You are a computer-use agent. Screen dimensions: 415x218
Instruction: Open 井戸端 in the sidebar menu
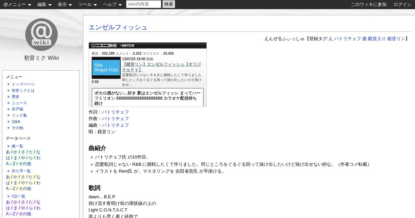(x=17, y=109)
